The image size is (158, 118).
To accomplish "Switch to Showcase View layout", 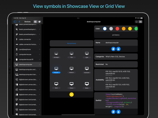I will (x=137, y=22).
